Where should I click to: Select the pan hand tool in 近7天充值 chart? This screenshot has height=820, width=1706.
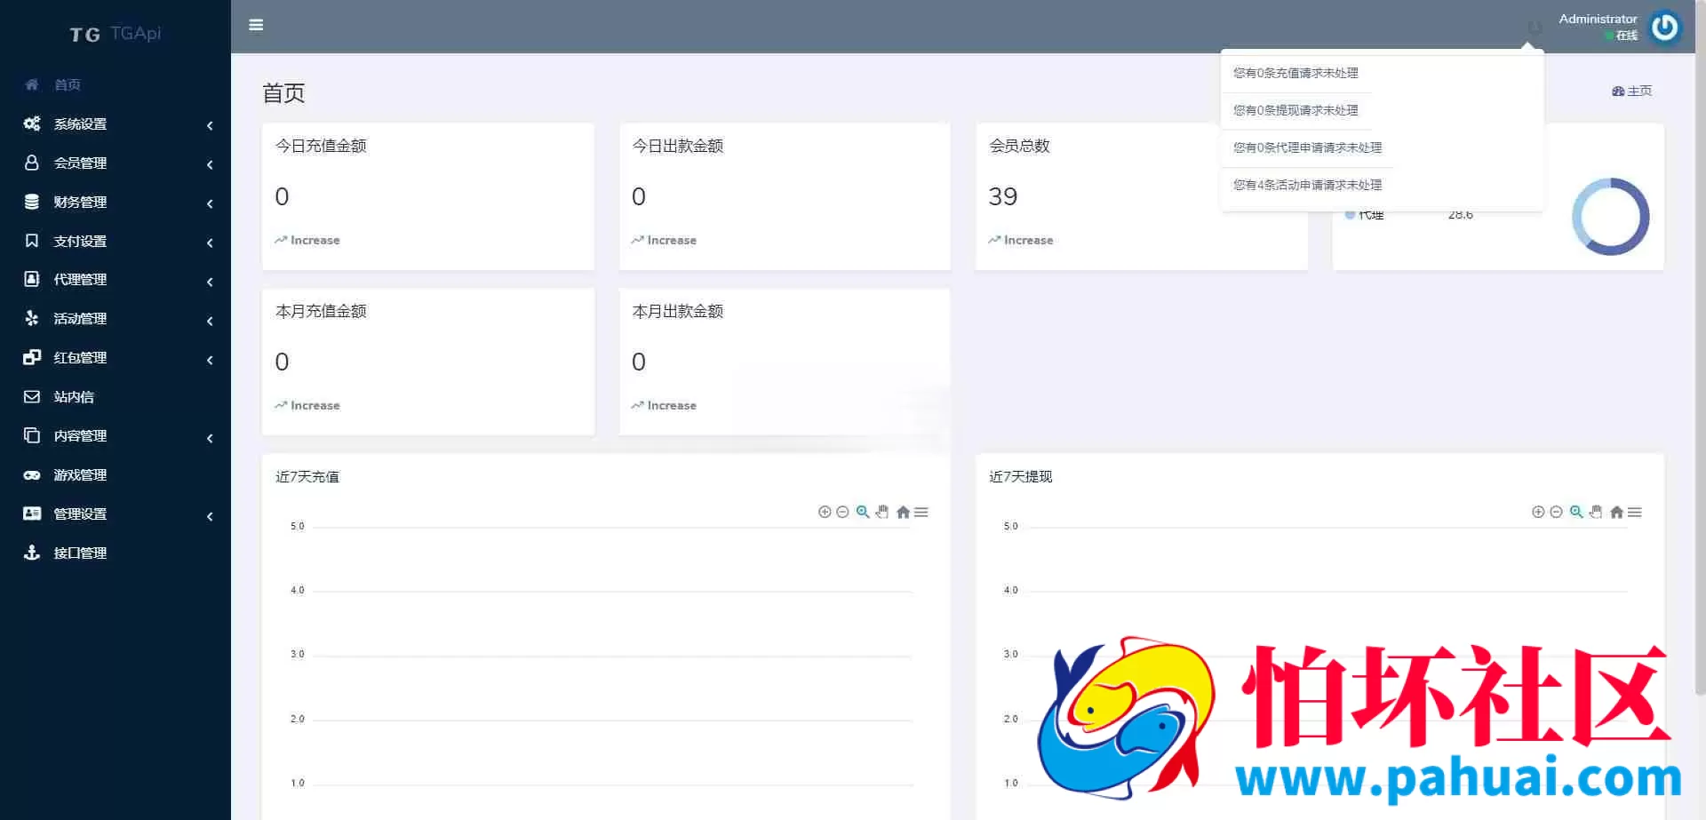[882, 512]
